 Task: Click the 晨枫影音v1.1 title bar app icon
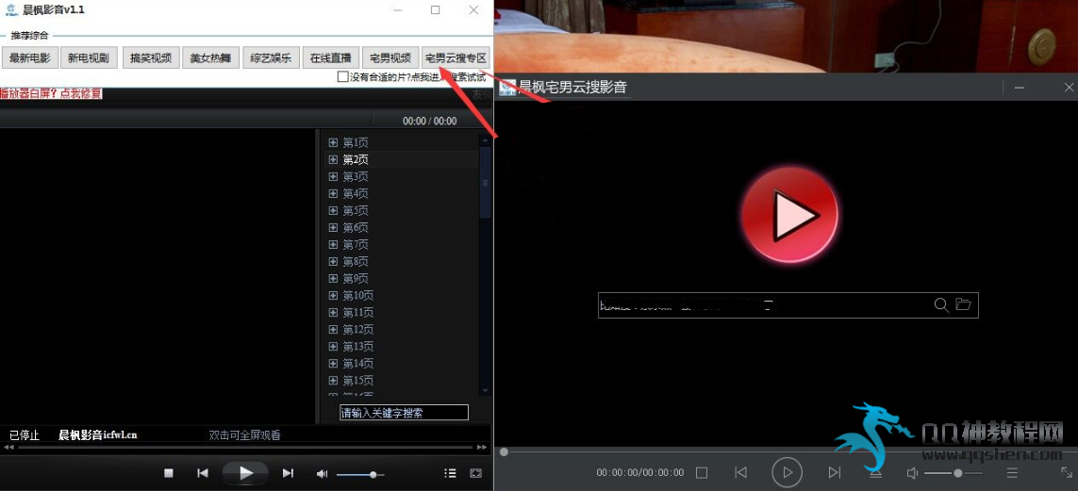click(9, 9)
